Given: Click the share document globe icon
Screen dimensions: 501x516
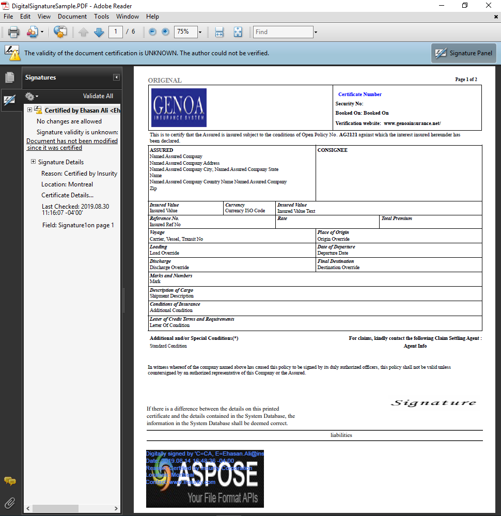Looking at the screenshot, I should tap(60, 32).
